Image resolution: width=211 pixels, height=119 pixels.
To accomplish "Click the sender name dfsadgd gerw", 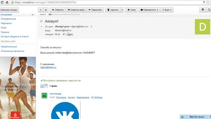I will [x=62, y=26].
